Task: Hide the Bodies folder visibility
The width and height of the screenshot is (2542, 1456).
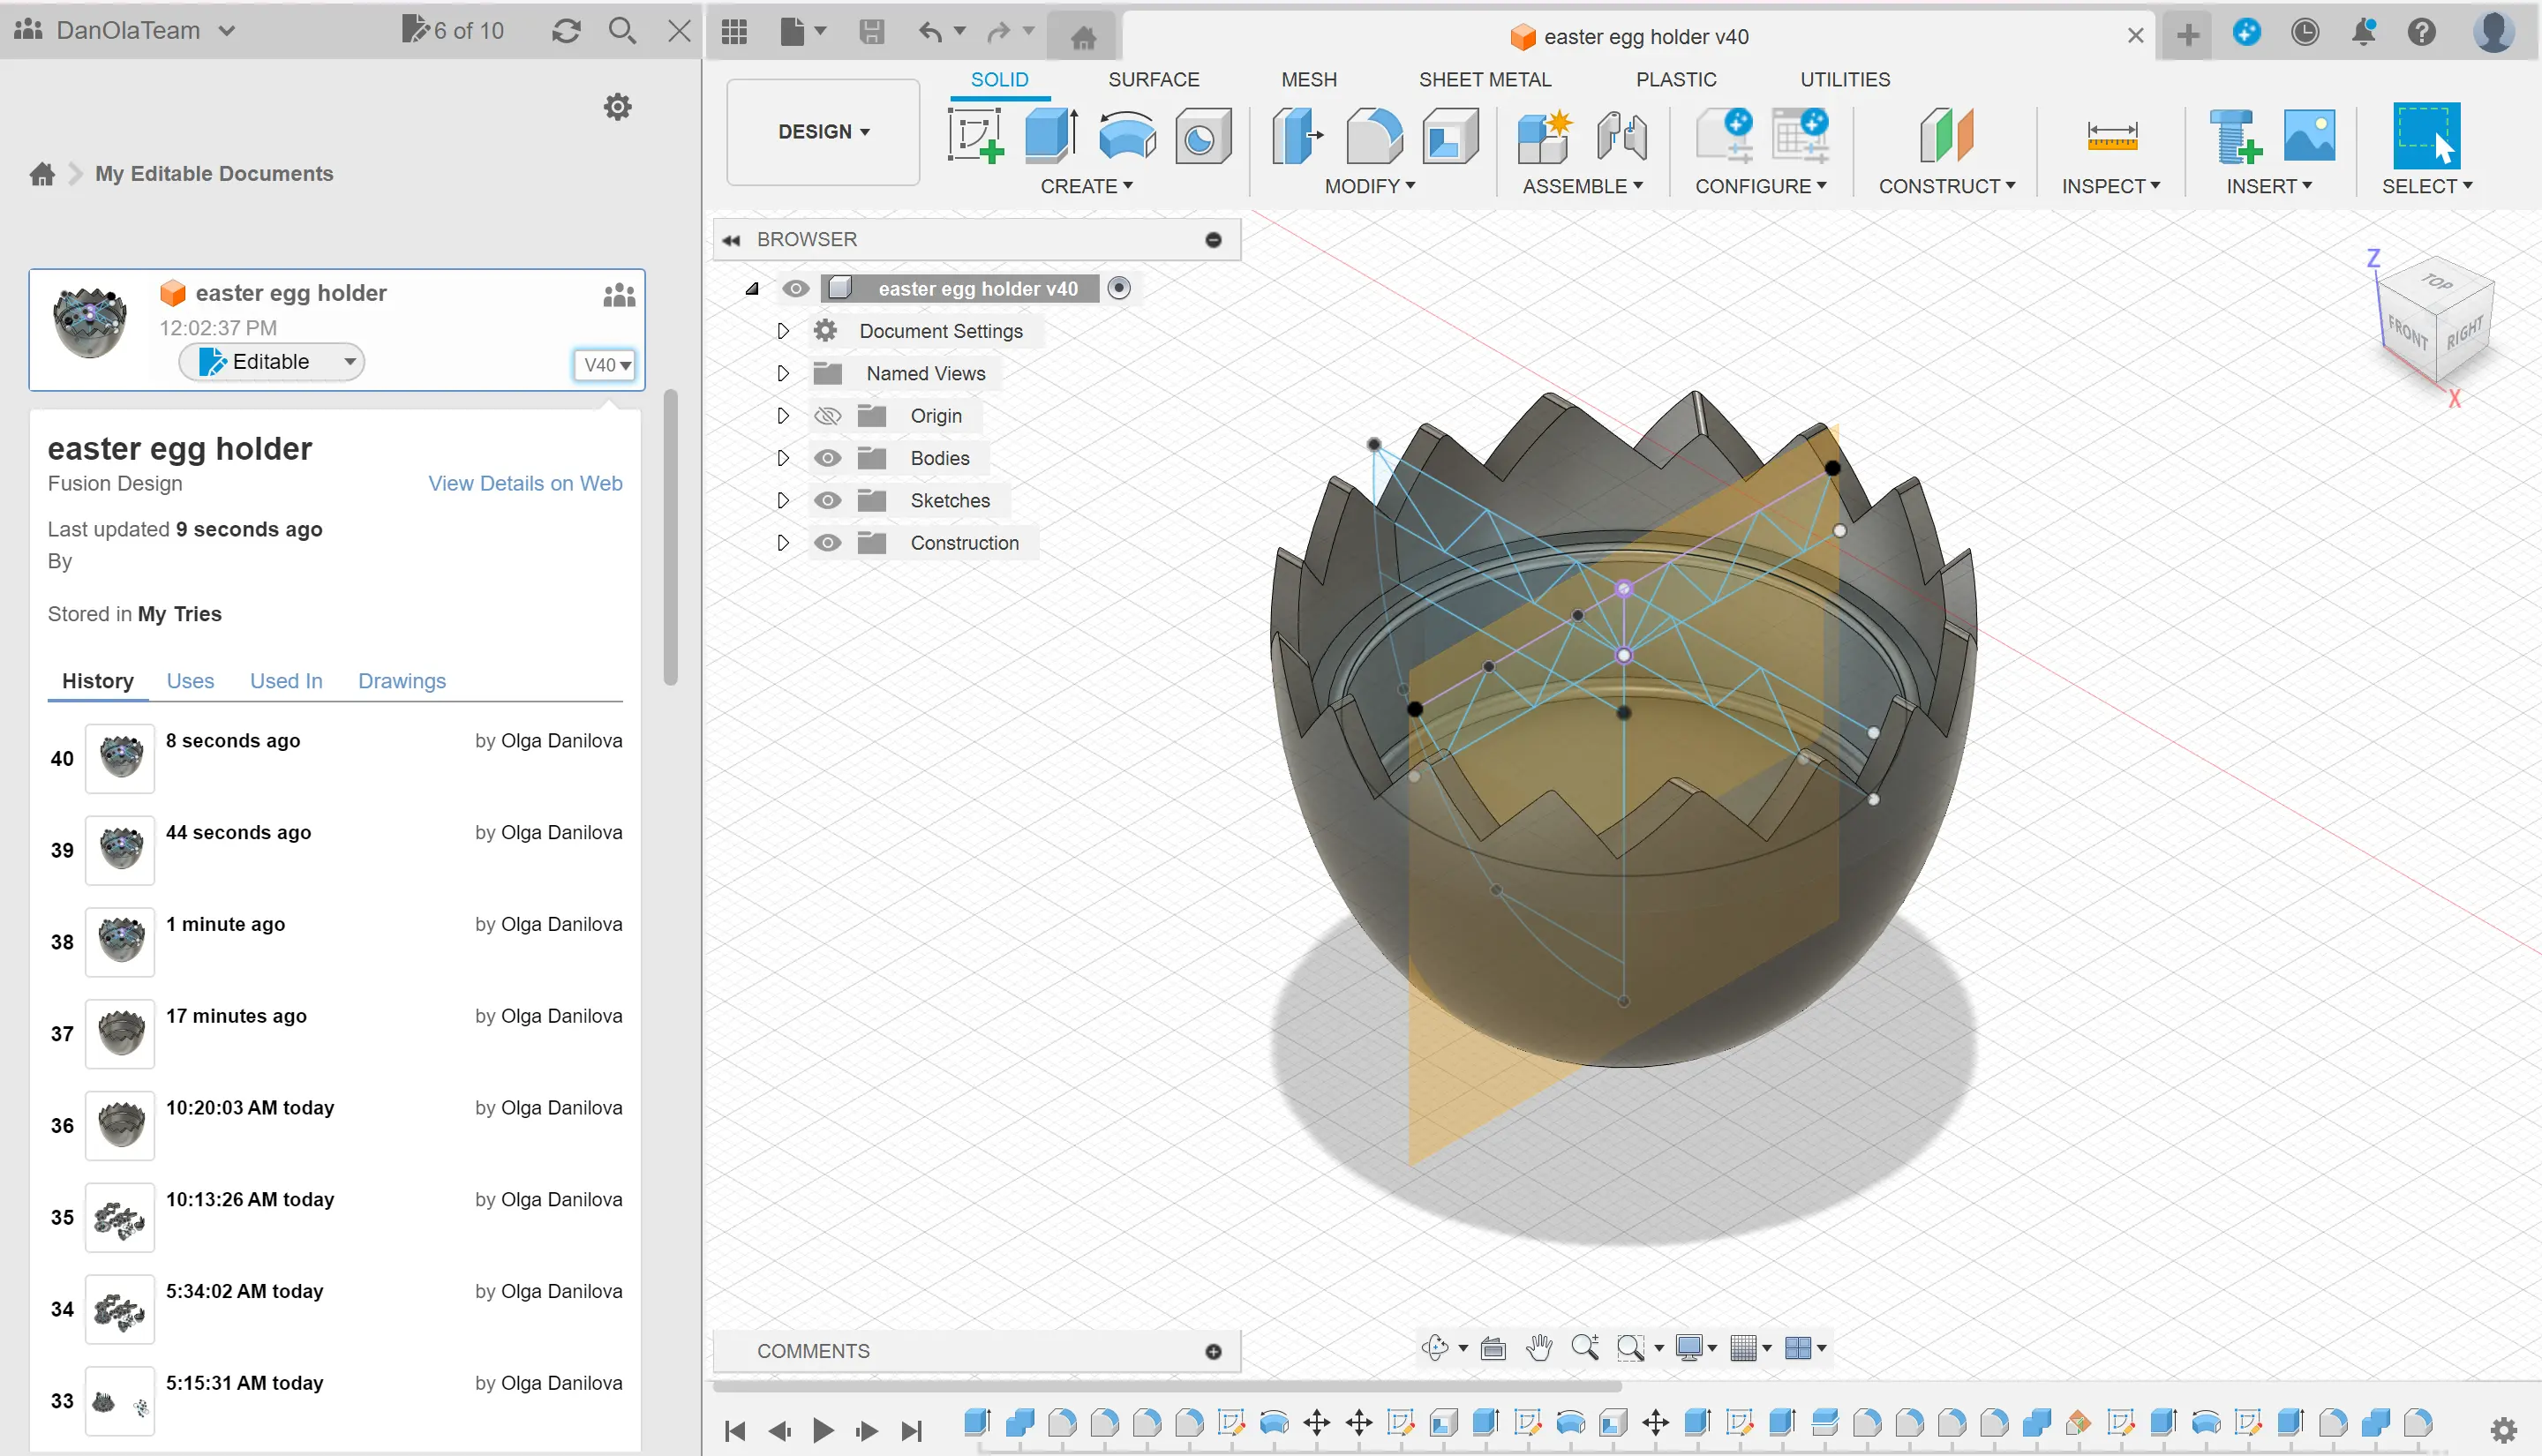Action: [x=827, y=458]
